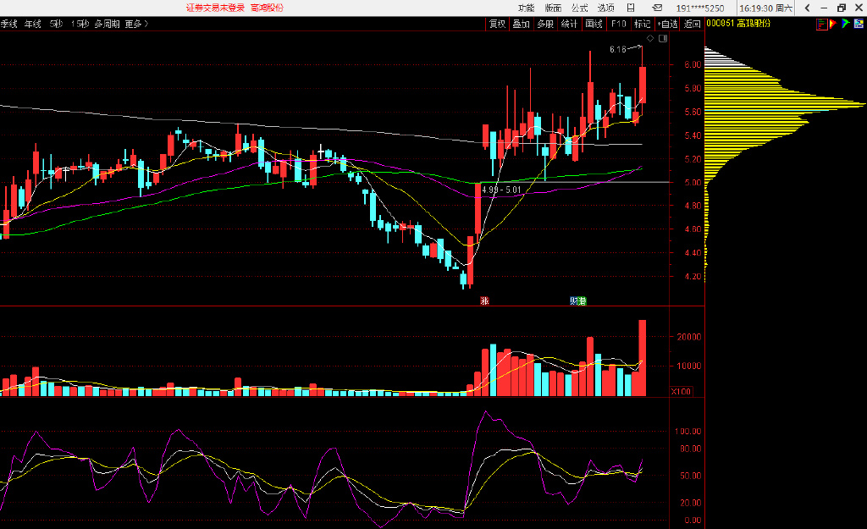Click the 多股 multi-stock button
The image size is (867, 529).
pyautogui.click(x=545, y=24)
